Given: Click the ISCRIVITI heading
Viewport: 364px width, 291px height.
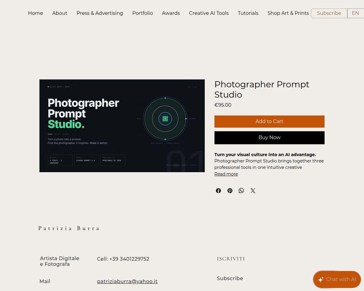Looking at the screenshot, I should point(231,259).
